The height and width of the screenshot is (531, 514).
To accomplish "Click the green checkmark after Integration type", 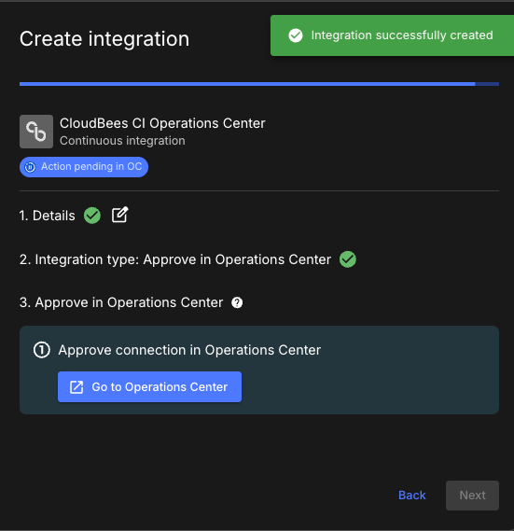I will pos(348,259).
